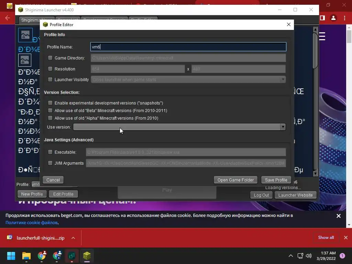This screenshot has height=264, width=352.
Task: Tick the JVM Arguments checkbox
Action: coord(50,163)
